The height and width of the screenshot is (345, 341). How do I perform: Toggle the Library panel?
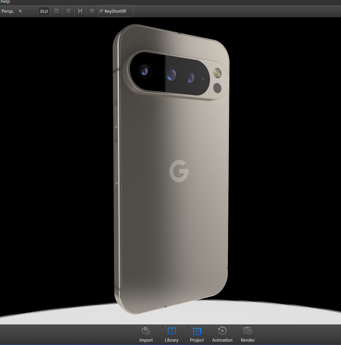click(172, 335)
